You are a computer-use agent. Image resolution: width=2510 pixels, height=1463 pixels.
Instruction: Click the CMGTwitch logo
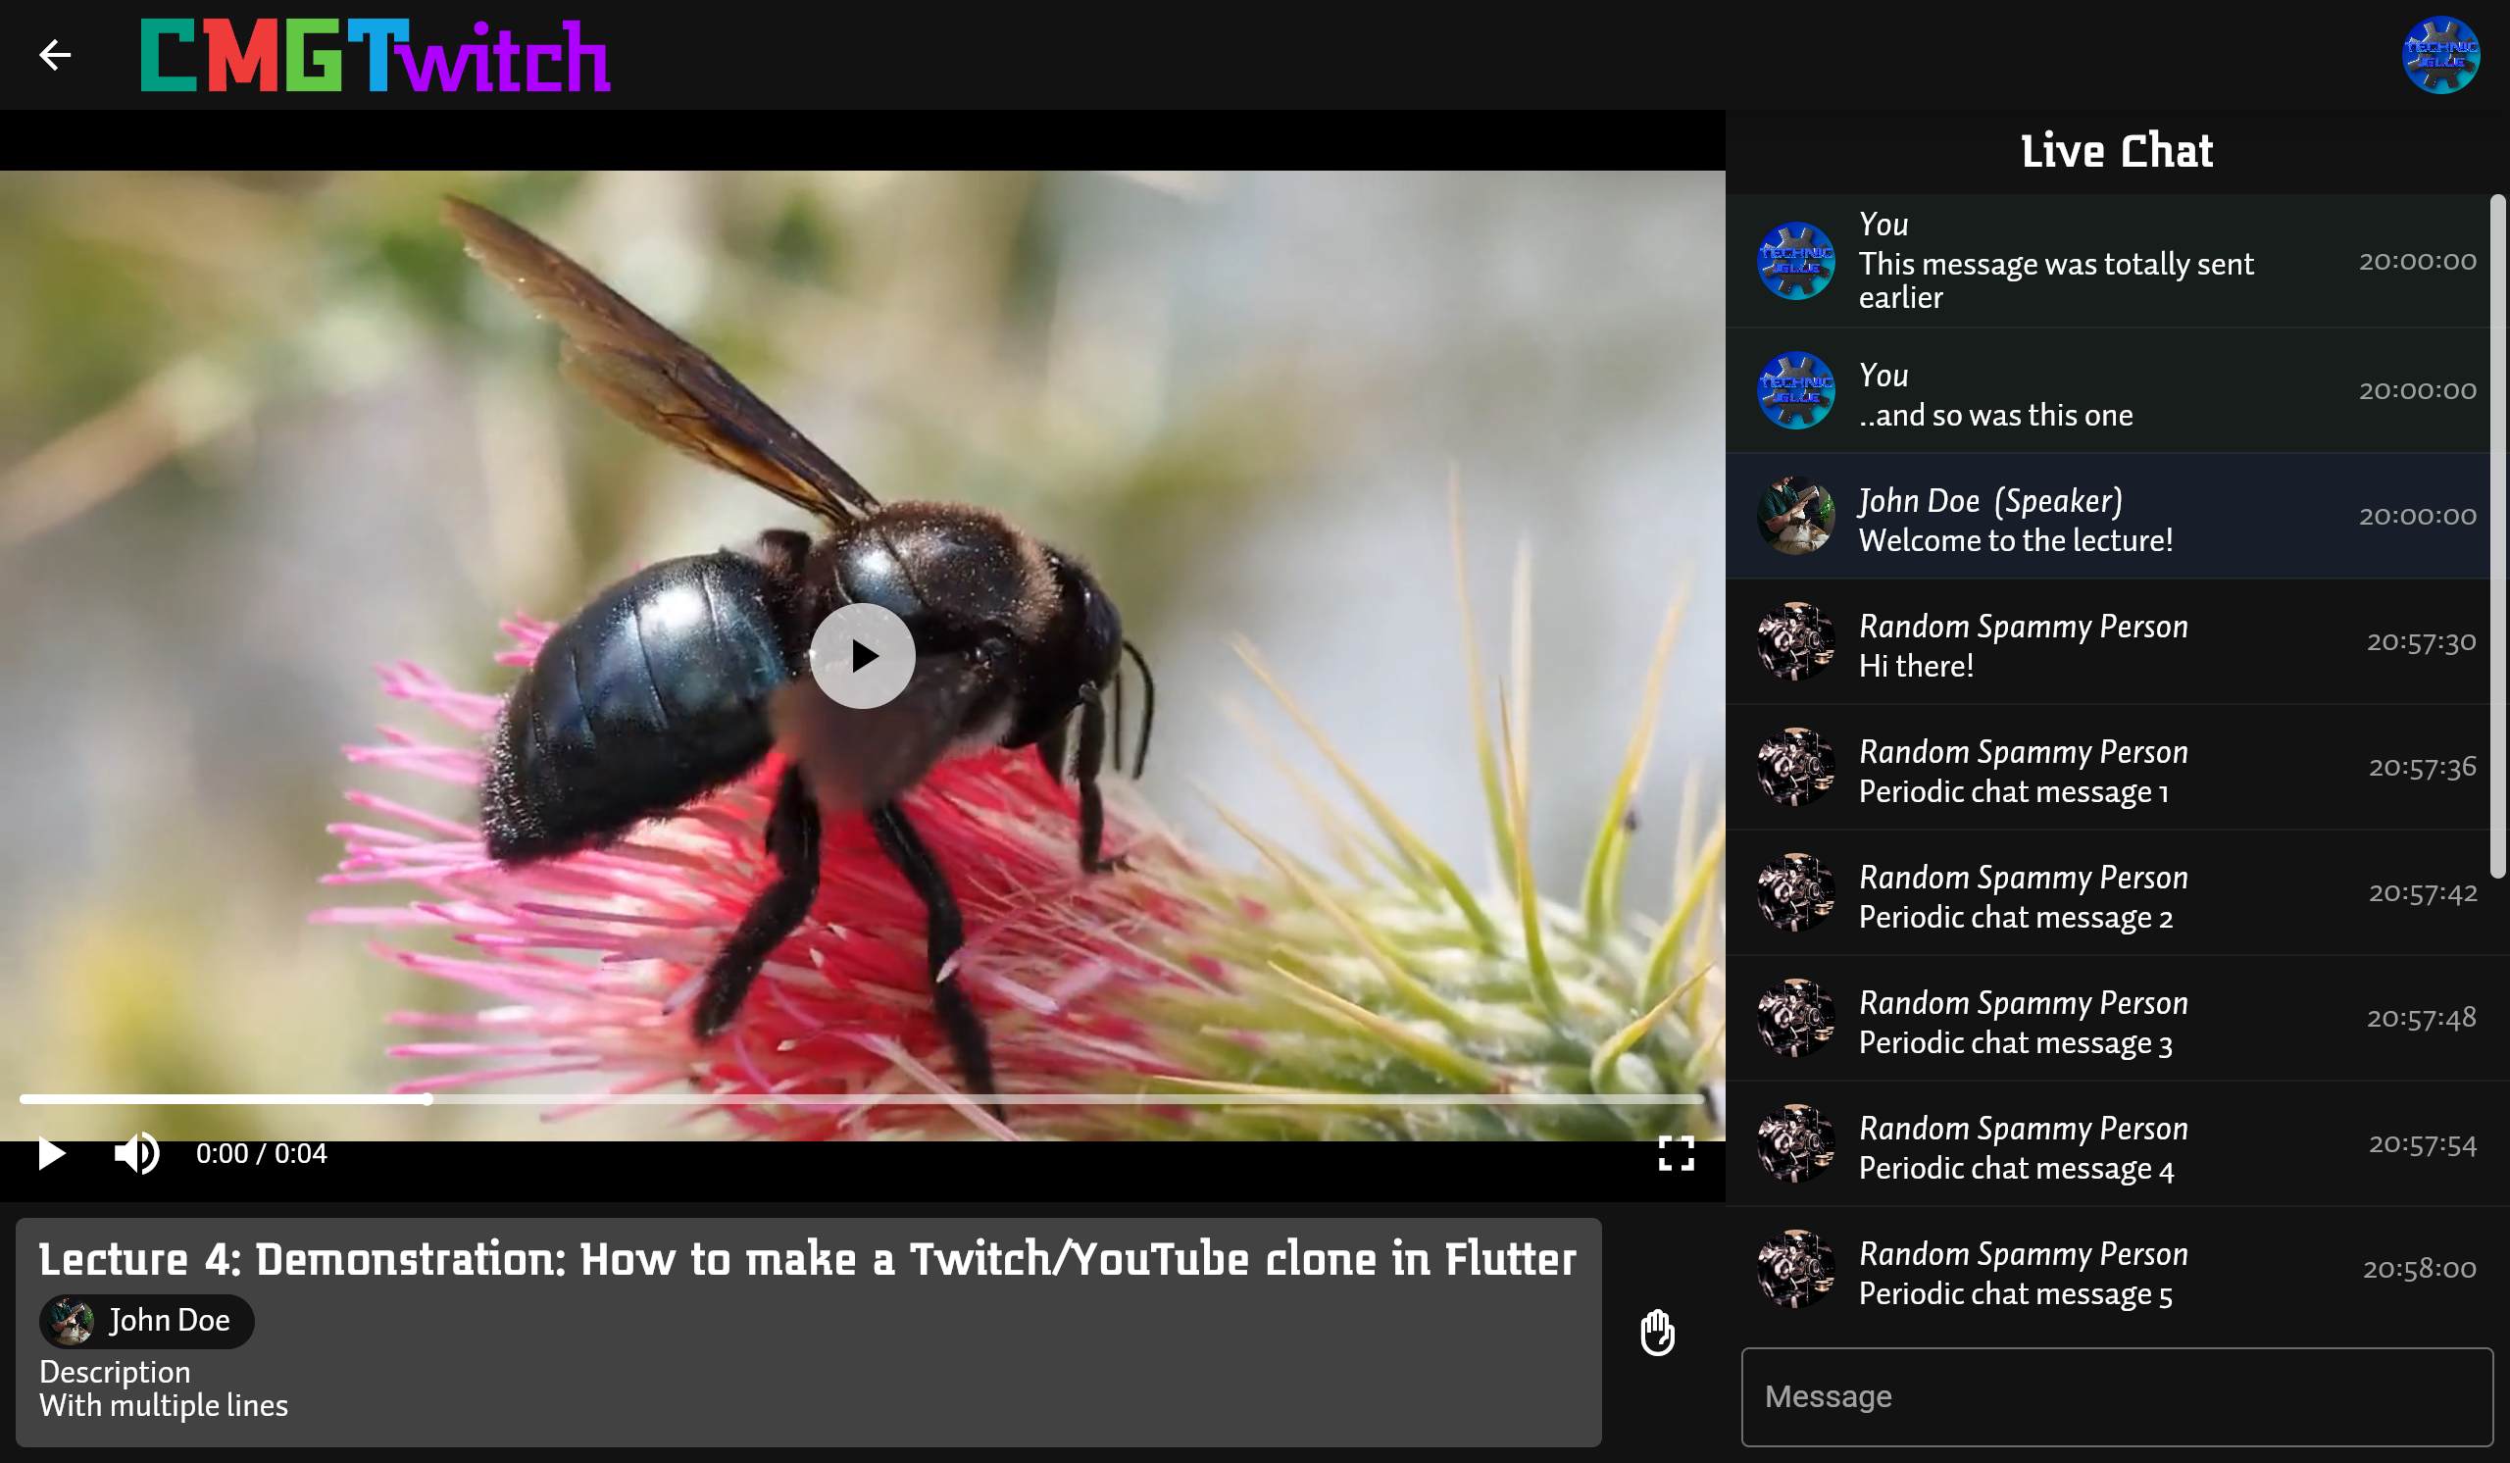coord(376,57)
